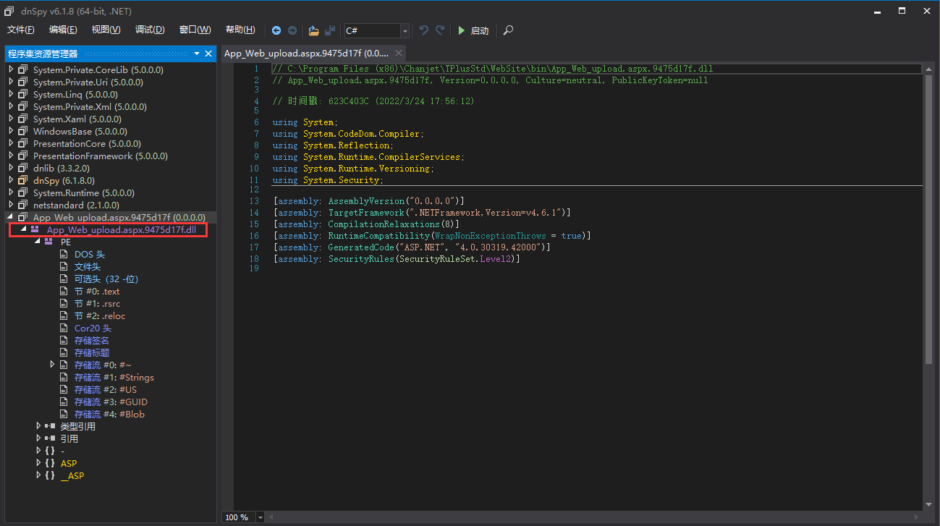Expand the System.Linq assembly node
940x526 pixels.
pyautogui.click(x=11, y=94)
